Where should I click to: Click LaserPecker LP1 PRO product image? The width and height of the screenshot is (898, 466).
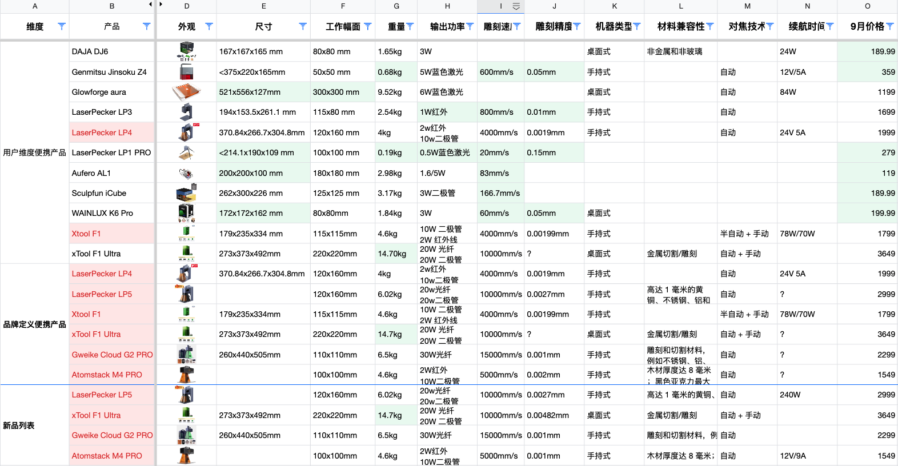[186, 152]
